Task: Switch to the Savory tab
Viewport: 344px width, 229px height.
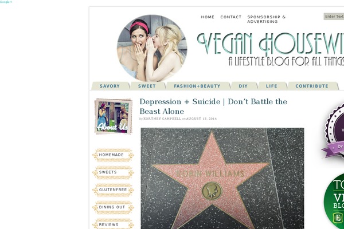Action: click(x=110, y=86)
